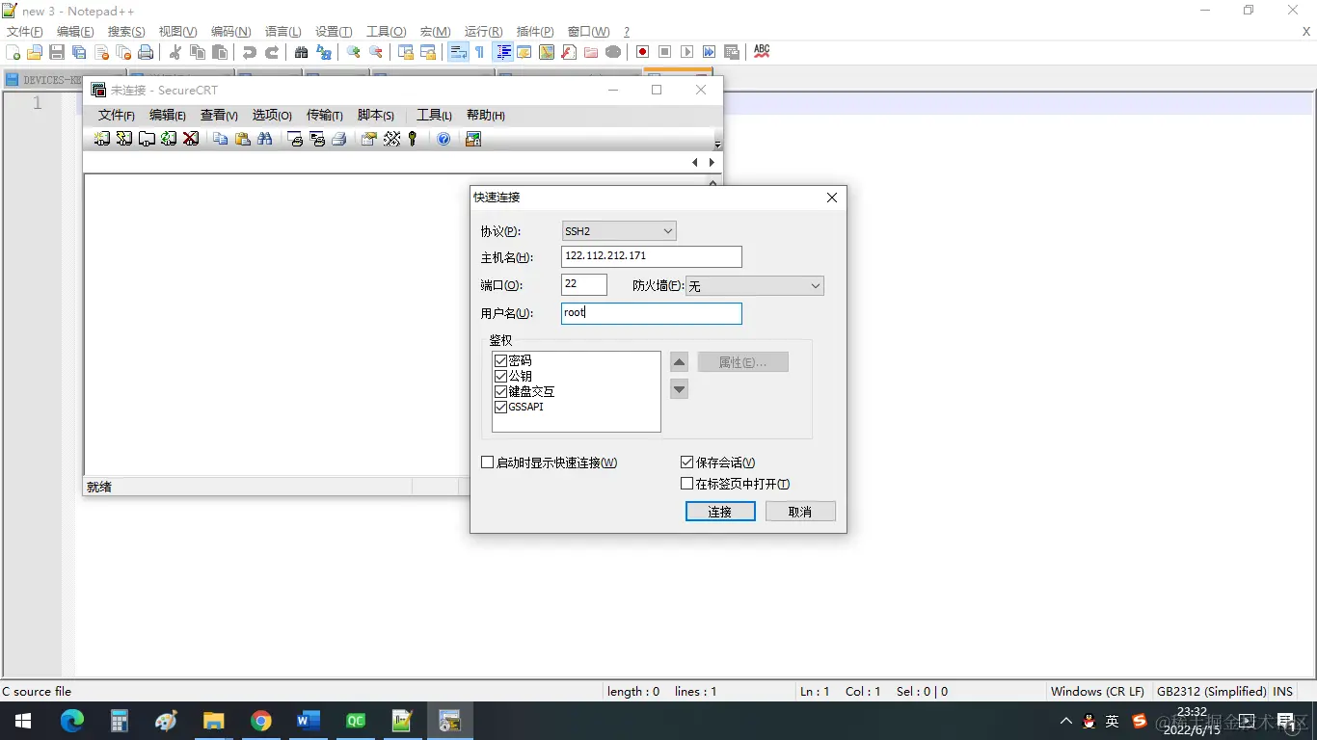Open Notepad++ 插件(P) menu
This screenshot has width=1317, height=740.
[x=535, y=32]
